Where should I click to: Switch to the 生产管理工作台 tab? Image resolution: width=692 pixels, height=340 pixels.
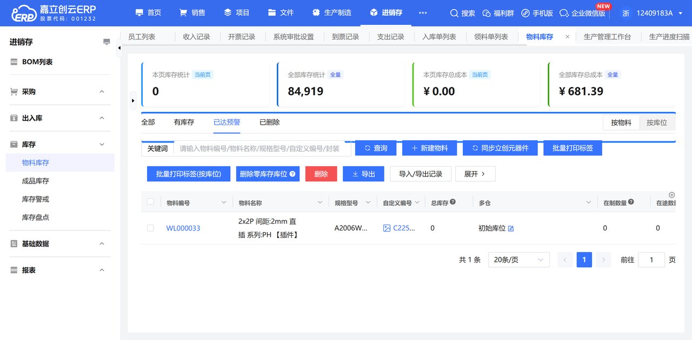click(607, 37)
